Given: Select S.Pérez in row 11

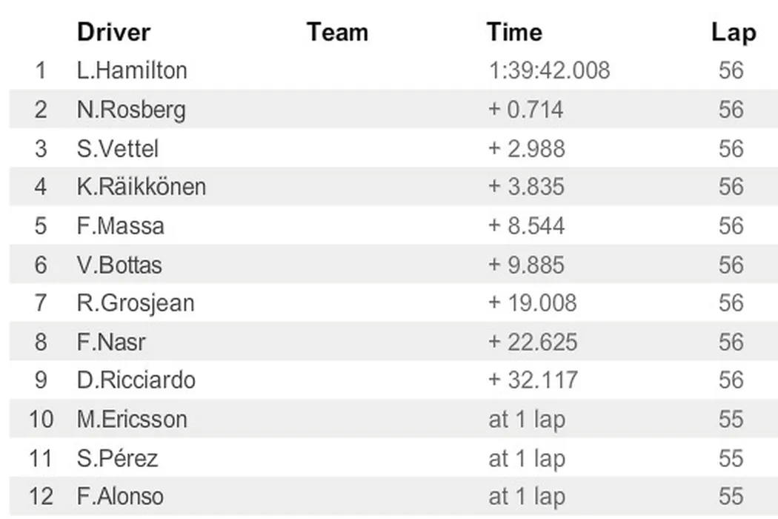Looking at the screenshot, I should point(117,458).
